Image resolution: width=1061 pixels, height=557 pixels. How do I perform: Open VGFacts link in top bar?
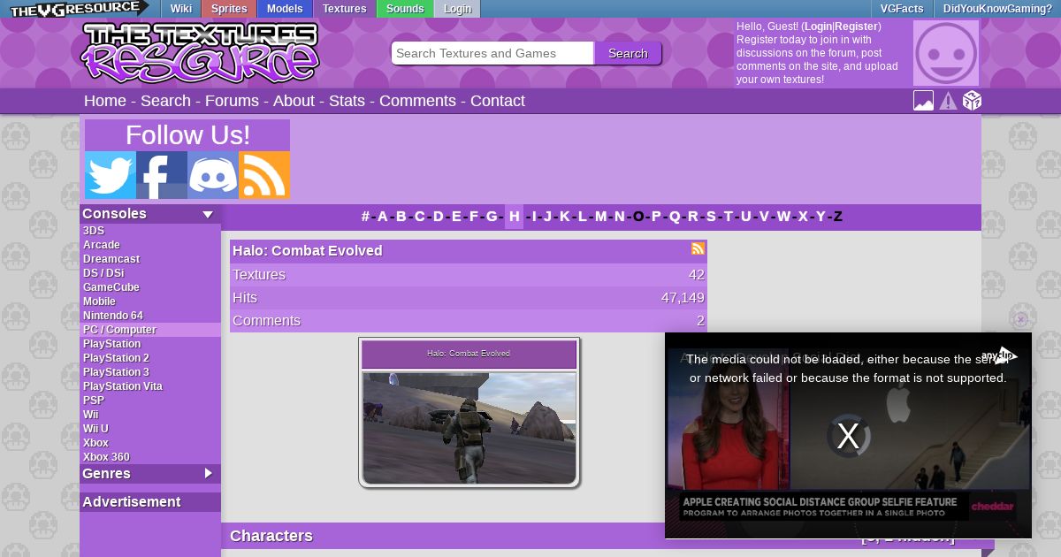coord(902,9)
